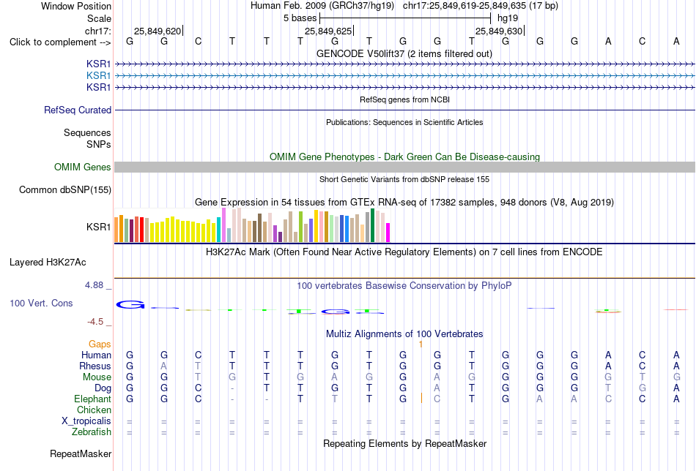Click the 4.88 upper conservation scale value

coord(94,285)
